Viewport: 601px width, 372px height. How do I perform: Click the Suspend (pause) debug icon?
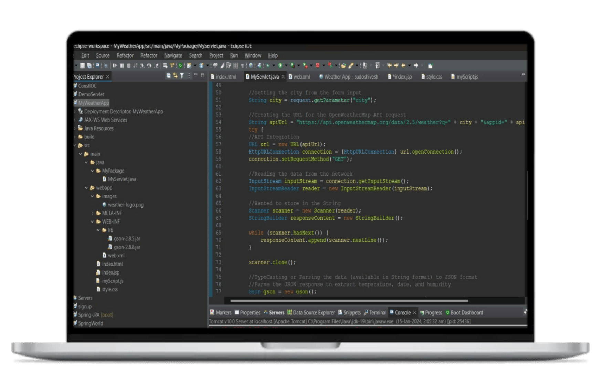[x=122, y=65]
